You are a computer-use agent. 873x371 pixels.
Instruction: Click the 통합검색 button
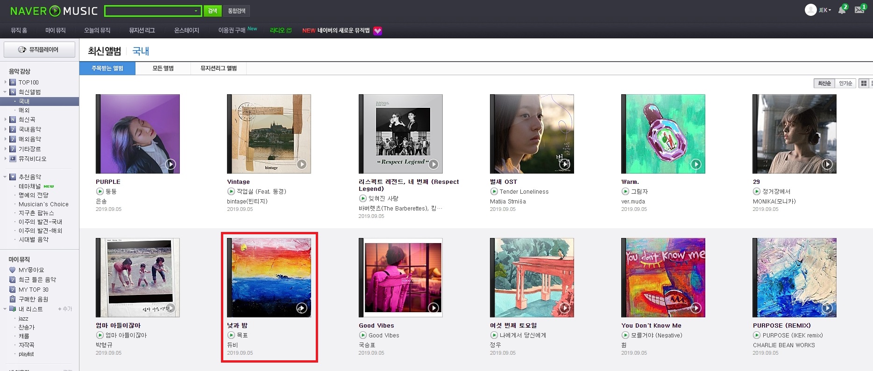click(236, 11)
